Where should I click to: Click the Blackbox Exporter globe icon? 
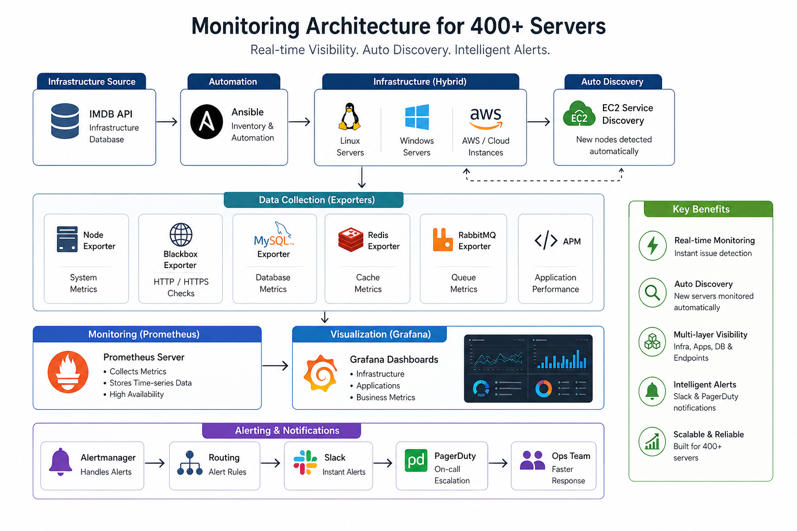[181, 234]
